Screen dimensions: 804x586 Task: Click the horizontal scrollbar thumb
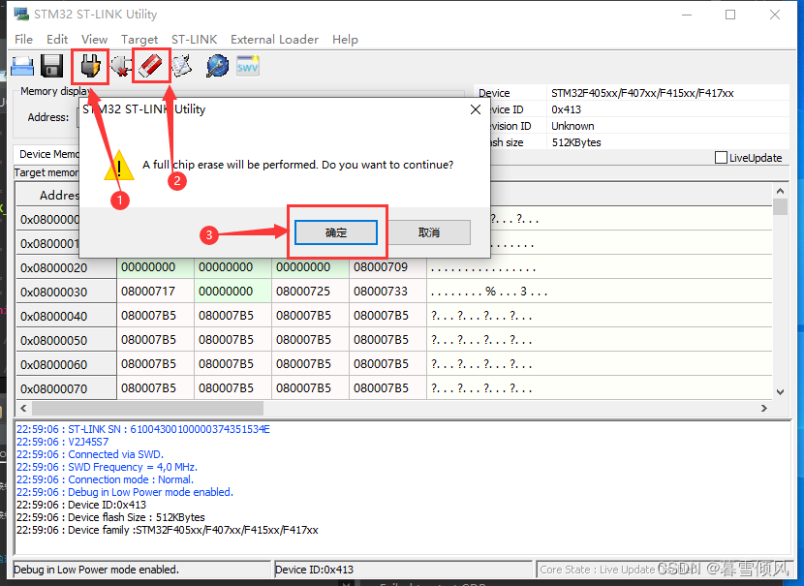pyautogui.click(x=147, y=408)
